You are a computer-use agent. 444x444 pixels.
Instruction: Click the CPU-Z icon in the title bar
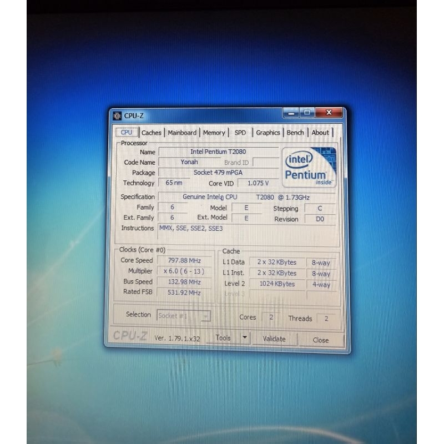coord(117,116)
